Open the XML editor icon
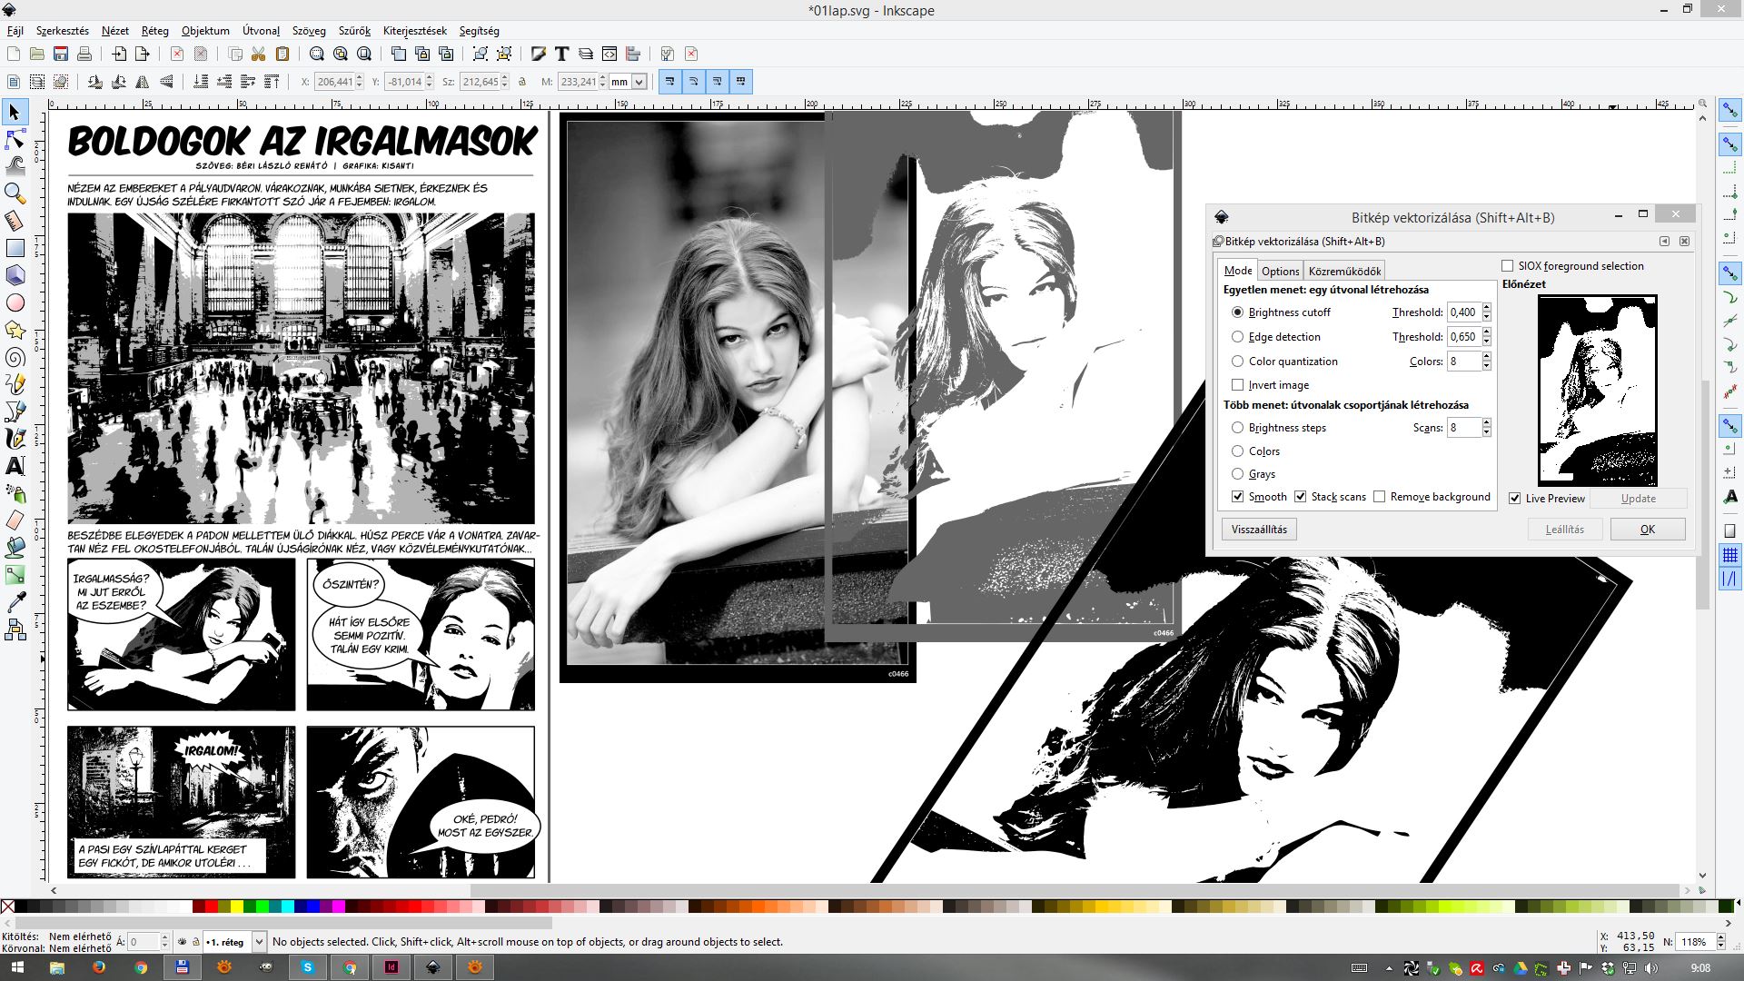Screen dimensions: 1744x981 609,54
